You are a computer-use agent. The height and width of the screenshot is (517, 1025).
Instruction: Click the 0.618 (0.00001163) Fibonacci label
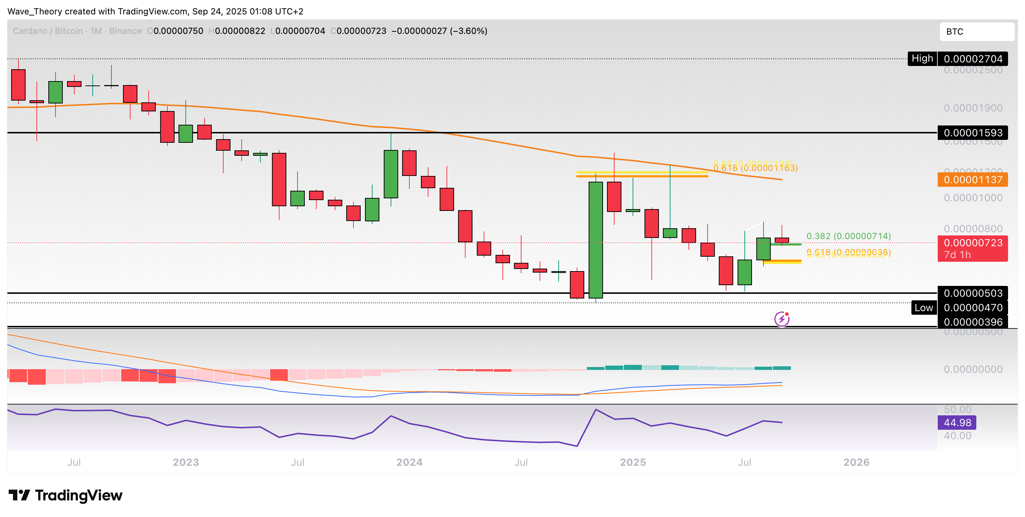pos(755,169)
